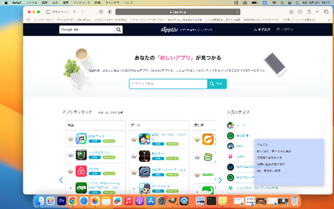Go back with the Safari back arrow
Screen dimensions: 334x209
point(75,12)
